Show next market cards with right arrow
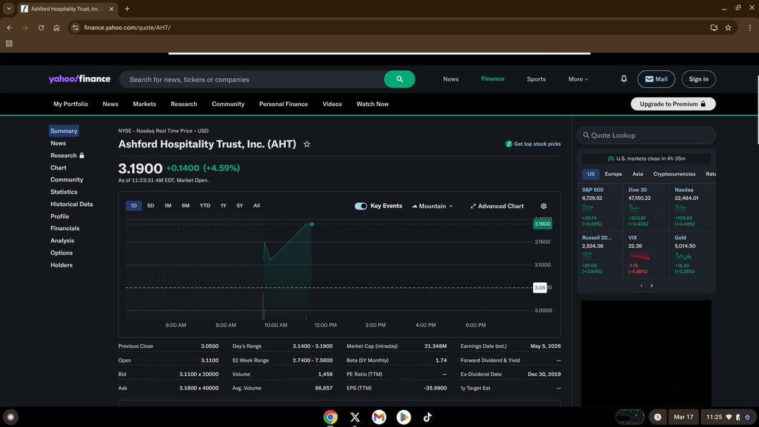 (651, 285)
